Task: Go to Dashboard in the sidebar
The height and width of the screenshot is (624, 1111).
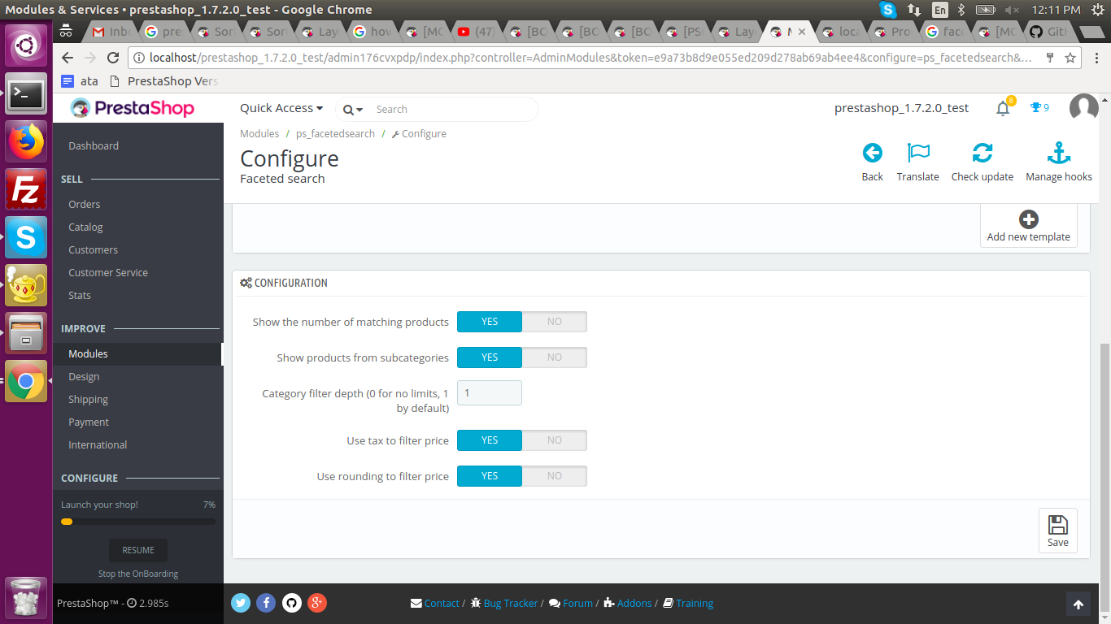Action: pyautogui.click(x=94, y=145)
